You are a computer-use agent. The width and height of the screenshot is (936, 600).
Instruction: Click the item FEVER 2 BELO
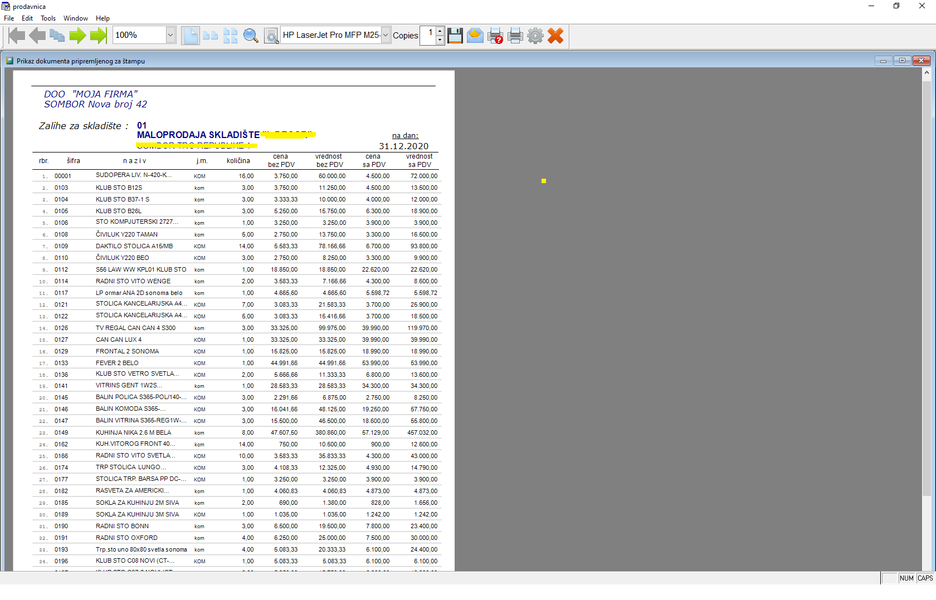click(x=117, y=363)
